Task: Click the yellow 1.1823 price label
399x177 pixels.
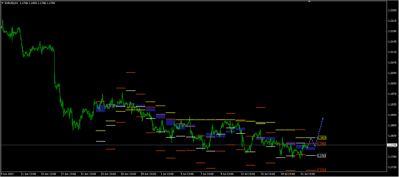Action: click(322, 138)
